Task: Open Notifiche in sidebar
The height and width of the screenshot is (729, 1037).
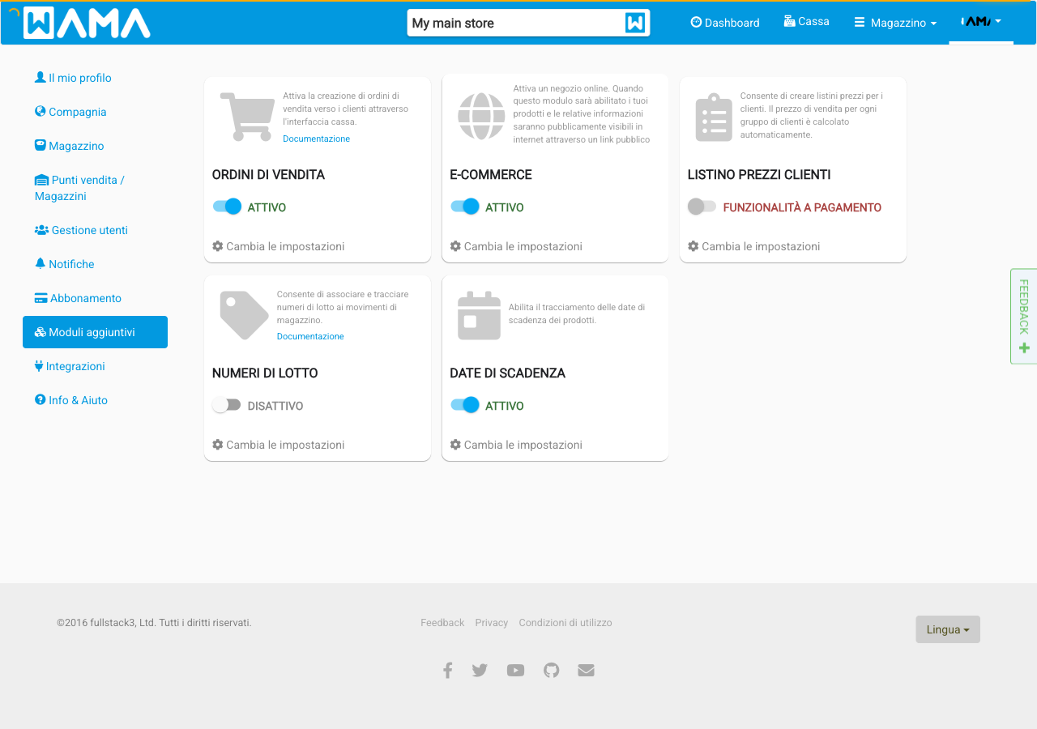Action: pos(95,264)
